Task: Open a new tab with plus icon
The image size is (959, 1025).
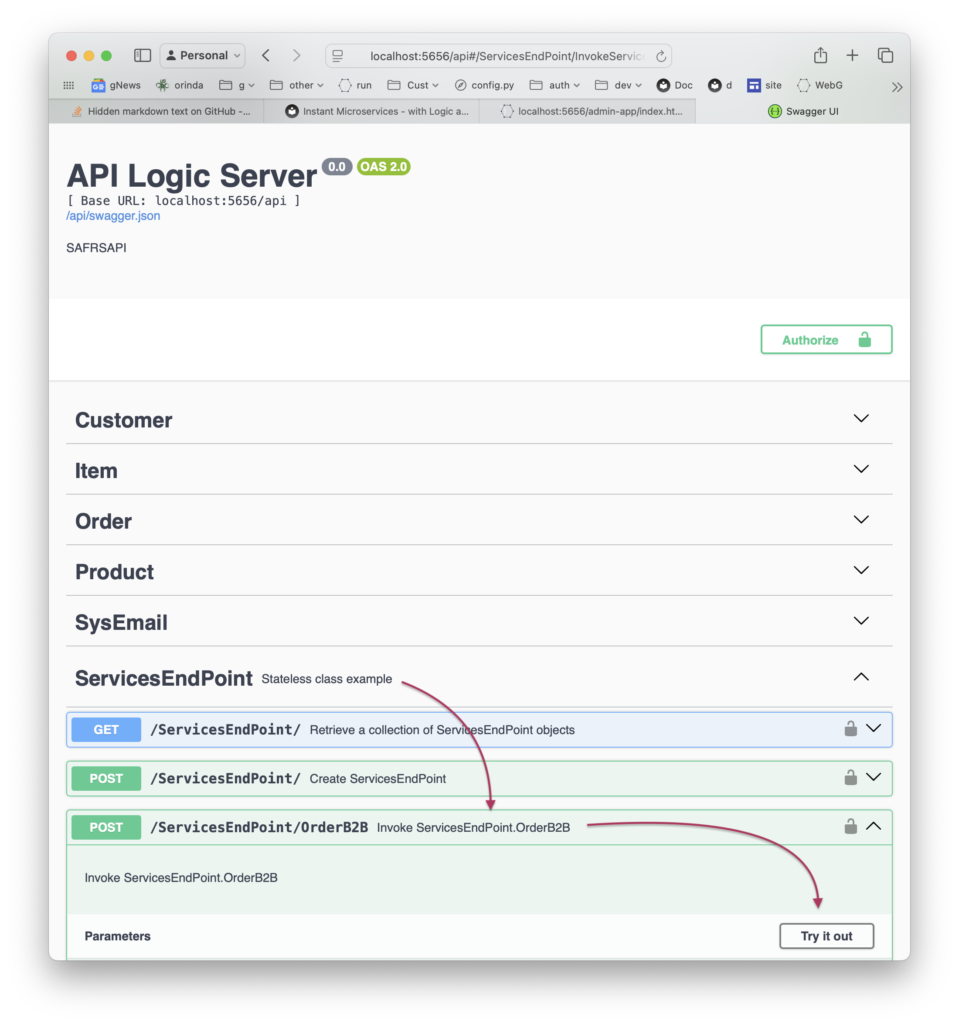Action: [852, 55]
